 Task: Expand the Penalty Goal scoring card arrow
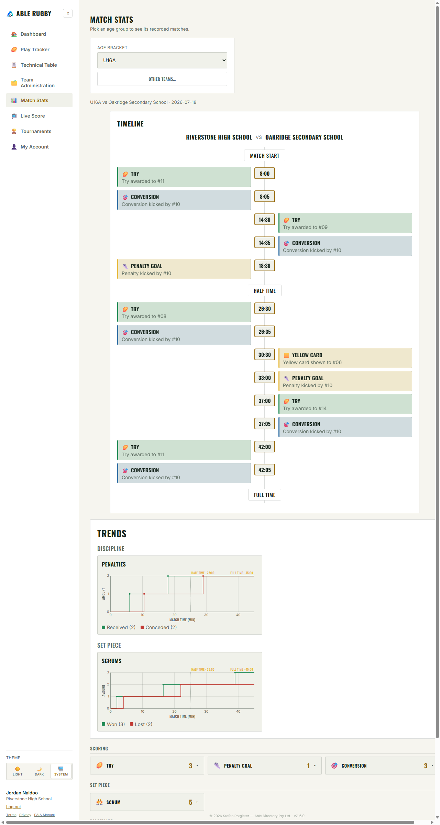click(315, 766)
